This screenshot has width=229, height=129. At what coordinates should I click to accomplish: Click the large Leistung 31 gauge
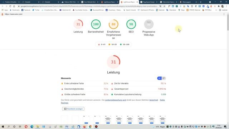[x=113, y=62]
